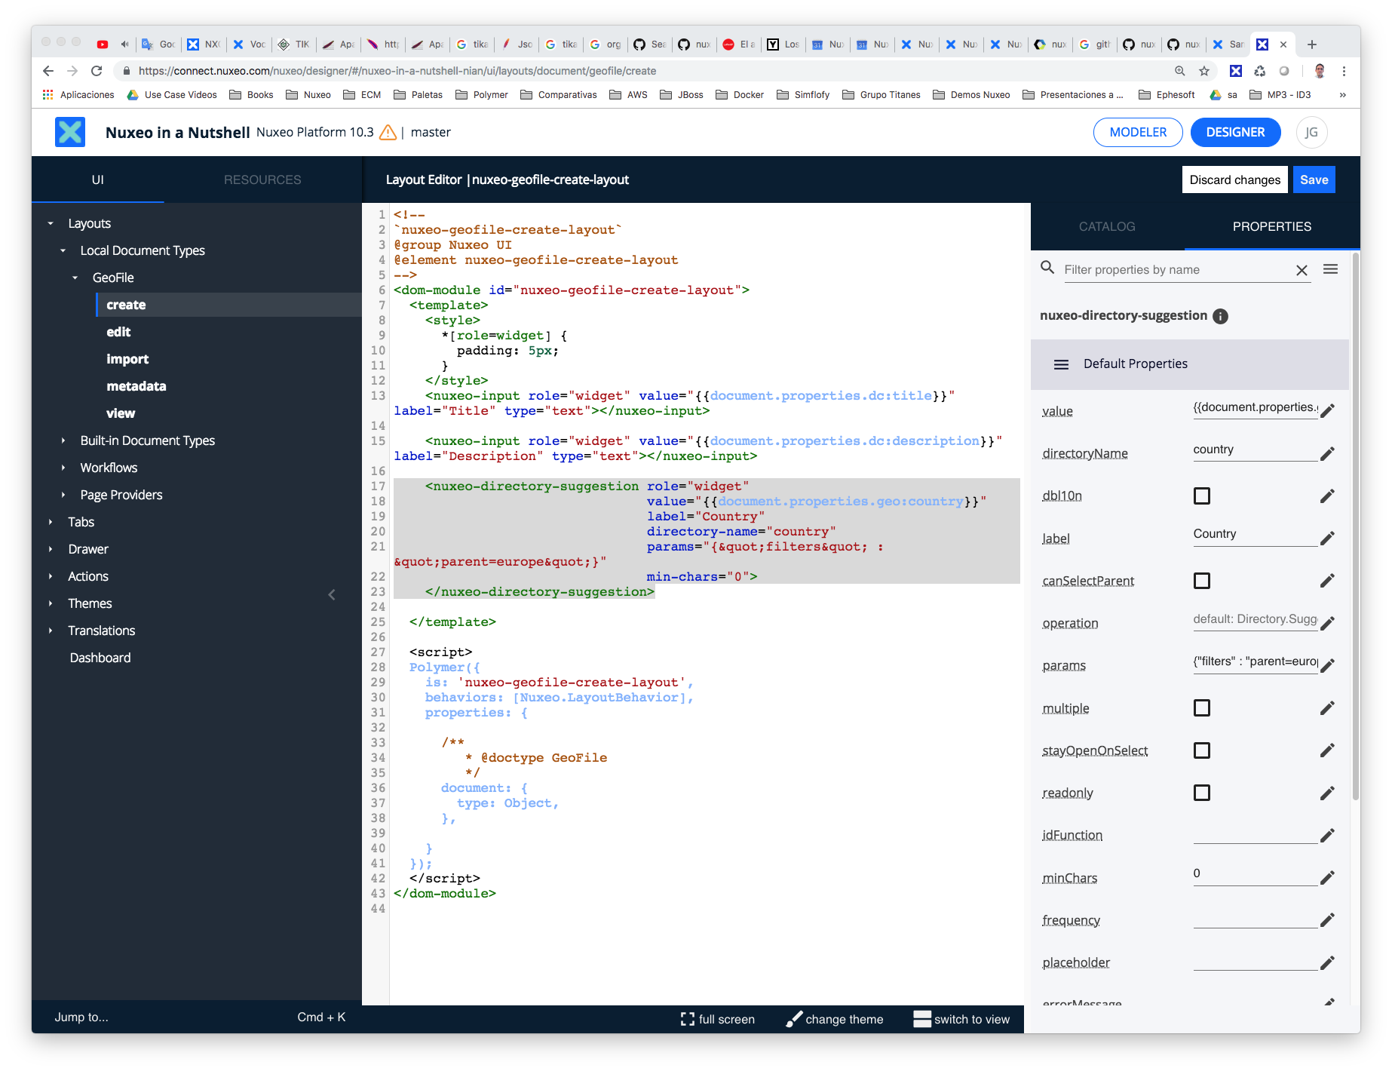Click the info icon next to nuxeo-directory-suggestion
The width and height of the screenshot is (1392, 1071).
coord(1220,316)
